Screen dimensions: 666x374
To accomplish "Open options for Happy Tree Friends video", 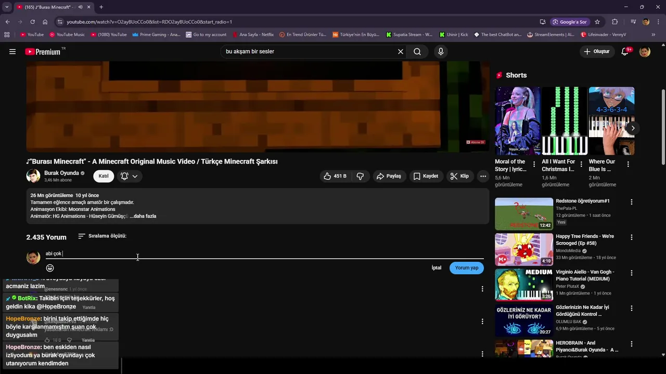I will click(632, 237).
